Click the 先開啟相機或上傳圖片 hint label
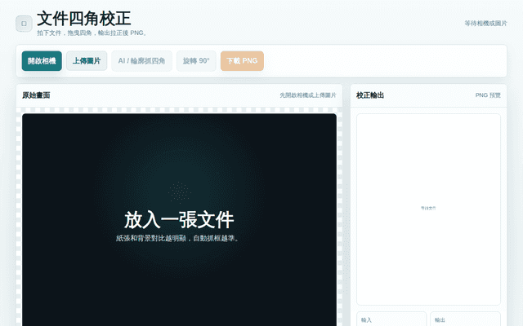 point(308,95)
